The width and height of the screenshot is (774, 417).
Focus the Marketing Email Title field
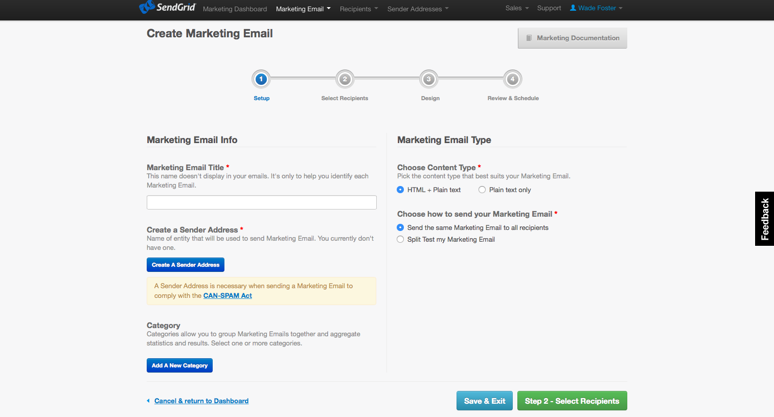[x=262, y=202]
